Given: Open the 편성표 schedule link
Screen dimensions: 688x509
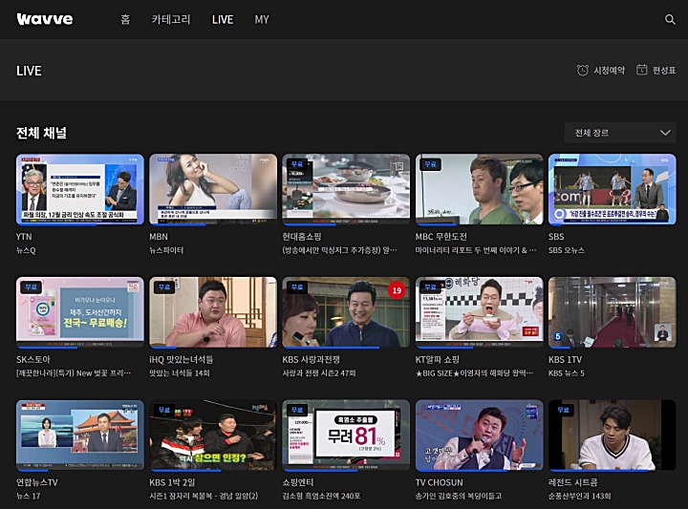Looking at the screenshot, I should tap(664, 70).
